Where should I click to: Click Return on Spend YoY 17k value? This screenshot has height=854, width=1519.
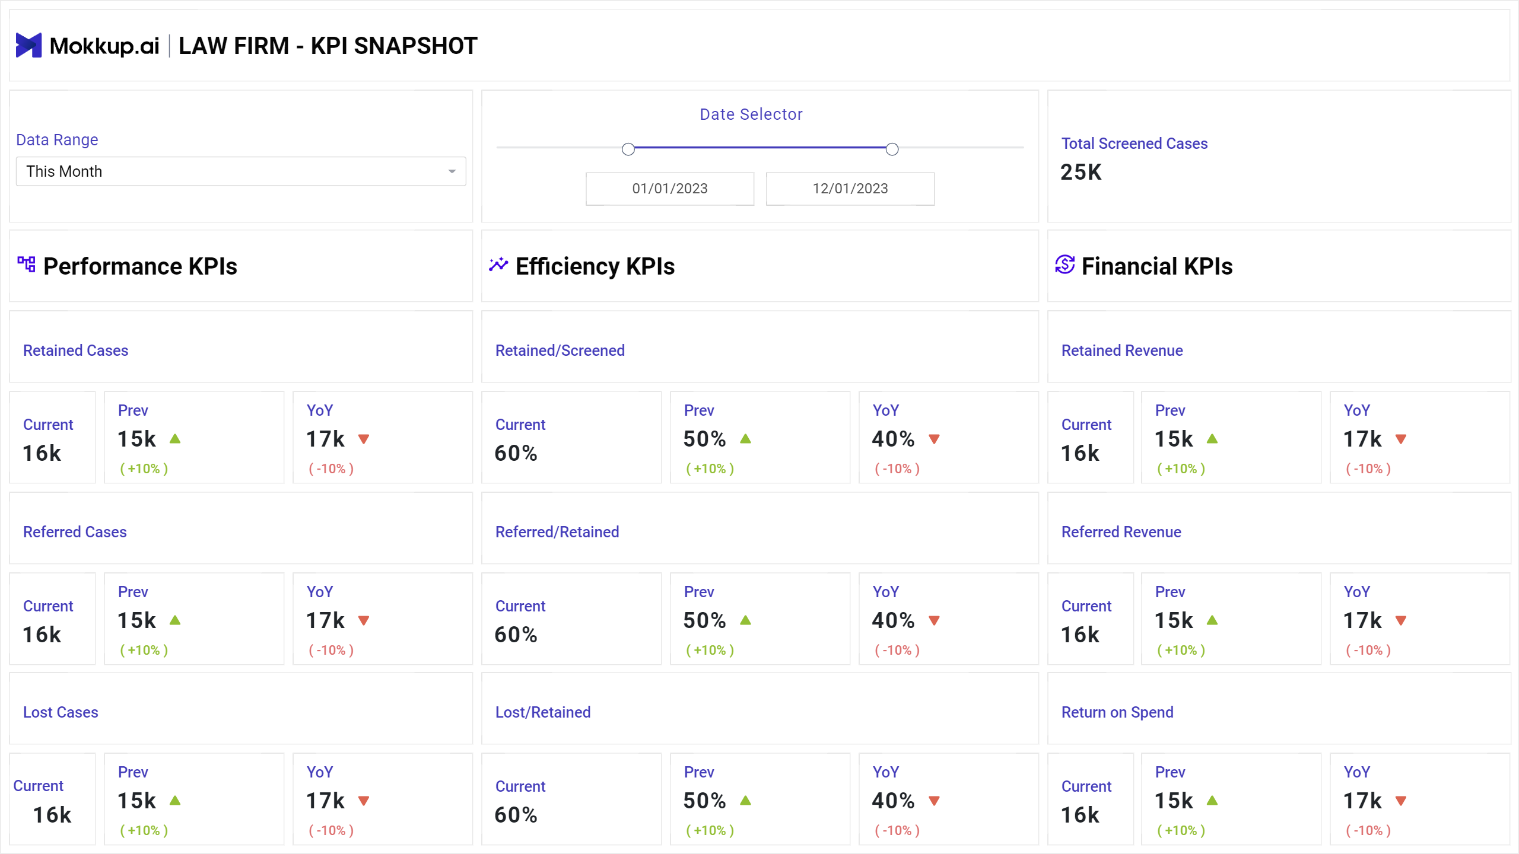[1362, 801]
